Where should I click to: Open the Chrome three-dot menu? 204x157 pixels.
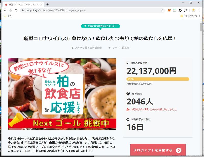click(x=199, y=10)
